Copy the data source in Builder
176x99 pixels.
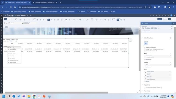pos(171,27)
